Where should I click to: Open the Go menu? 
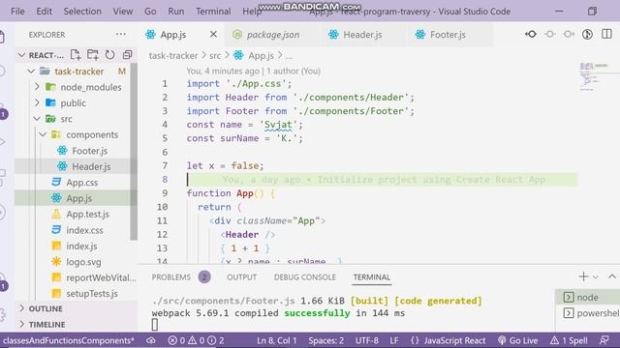click(150, 12)
